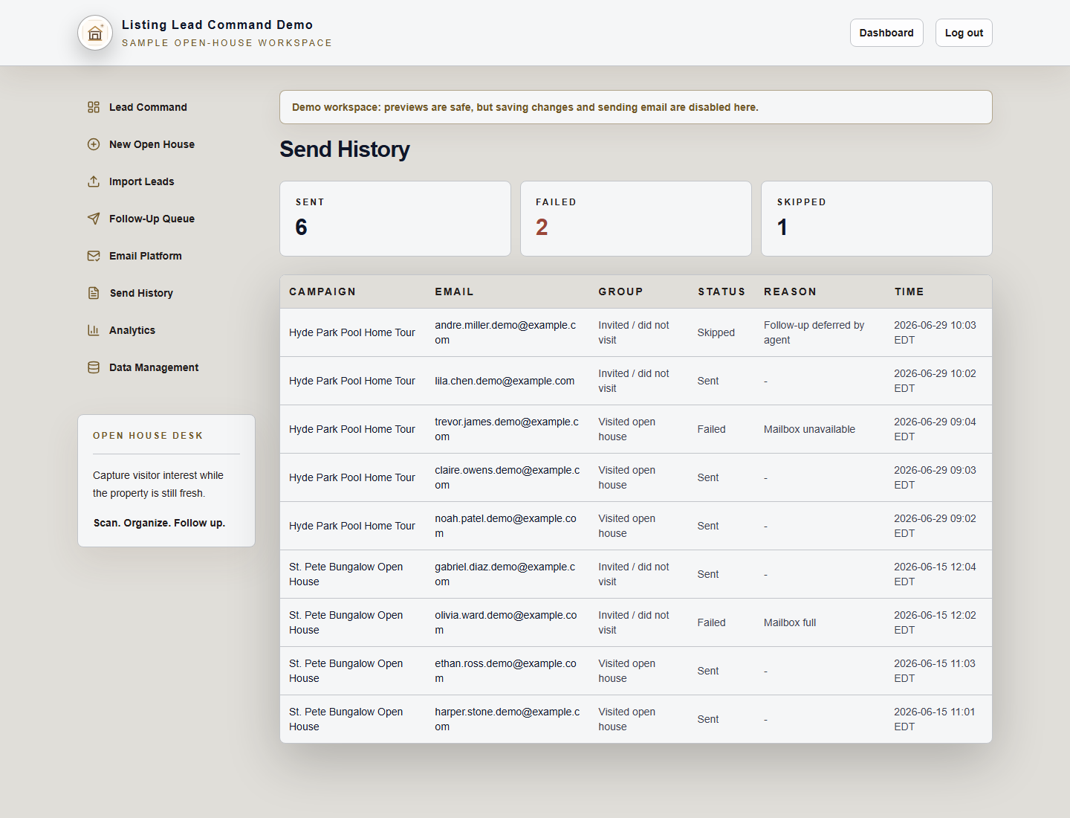Click the Open House Desk card heading
This screenshot has width=1070, height=818.
coord(148,436)
